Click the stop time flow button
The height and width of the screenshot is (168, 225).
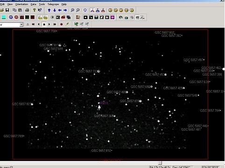click(44, 24)
